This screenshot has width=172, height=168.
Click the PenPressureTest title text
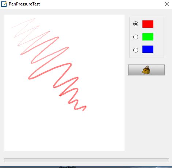(24, 4)
